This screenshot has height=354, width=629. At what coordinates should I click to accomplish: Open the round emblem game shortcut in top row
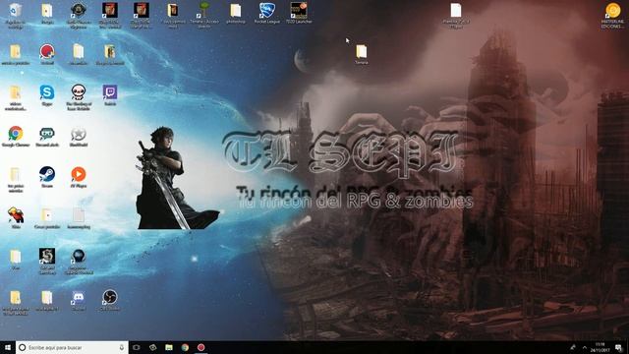tap(79, 11)
